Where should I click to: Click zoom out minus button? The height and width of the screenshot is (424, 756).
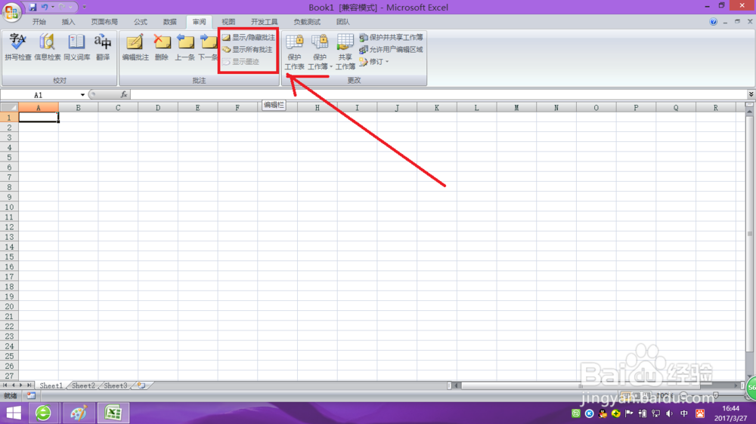click(683, 395)
